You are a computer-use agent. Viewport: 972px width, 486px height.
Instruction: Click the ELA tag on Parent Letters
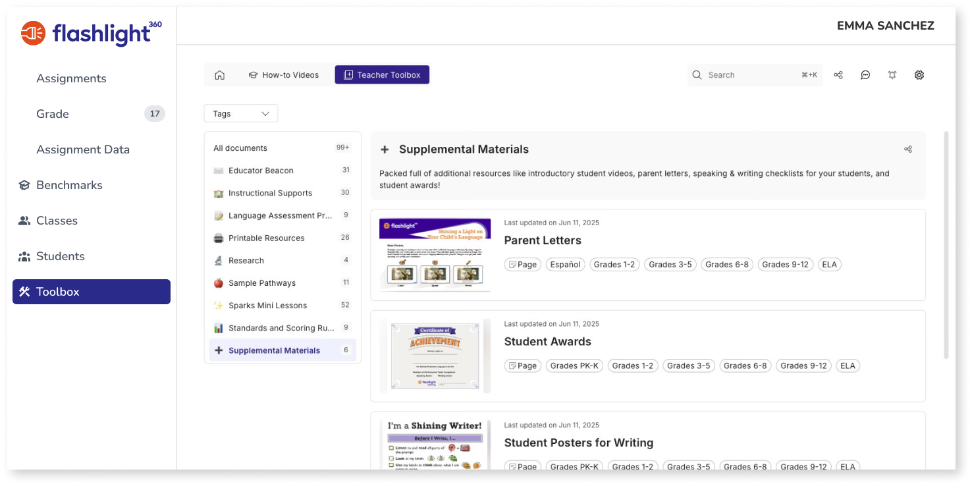(830, 265)
